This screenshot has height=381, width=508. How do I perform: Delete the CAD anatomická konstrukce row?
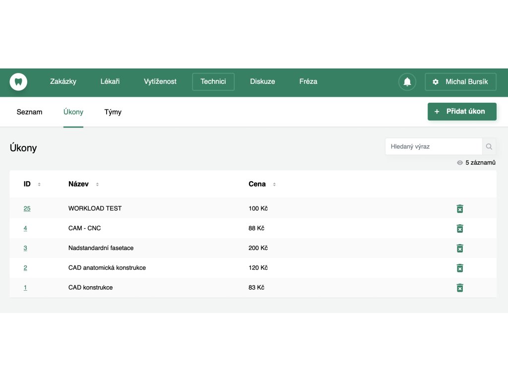point(460,268)
